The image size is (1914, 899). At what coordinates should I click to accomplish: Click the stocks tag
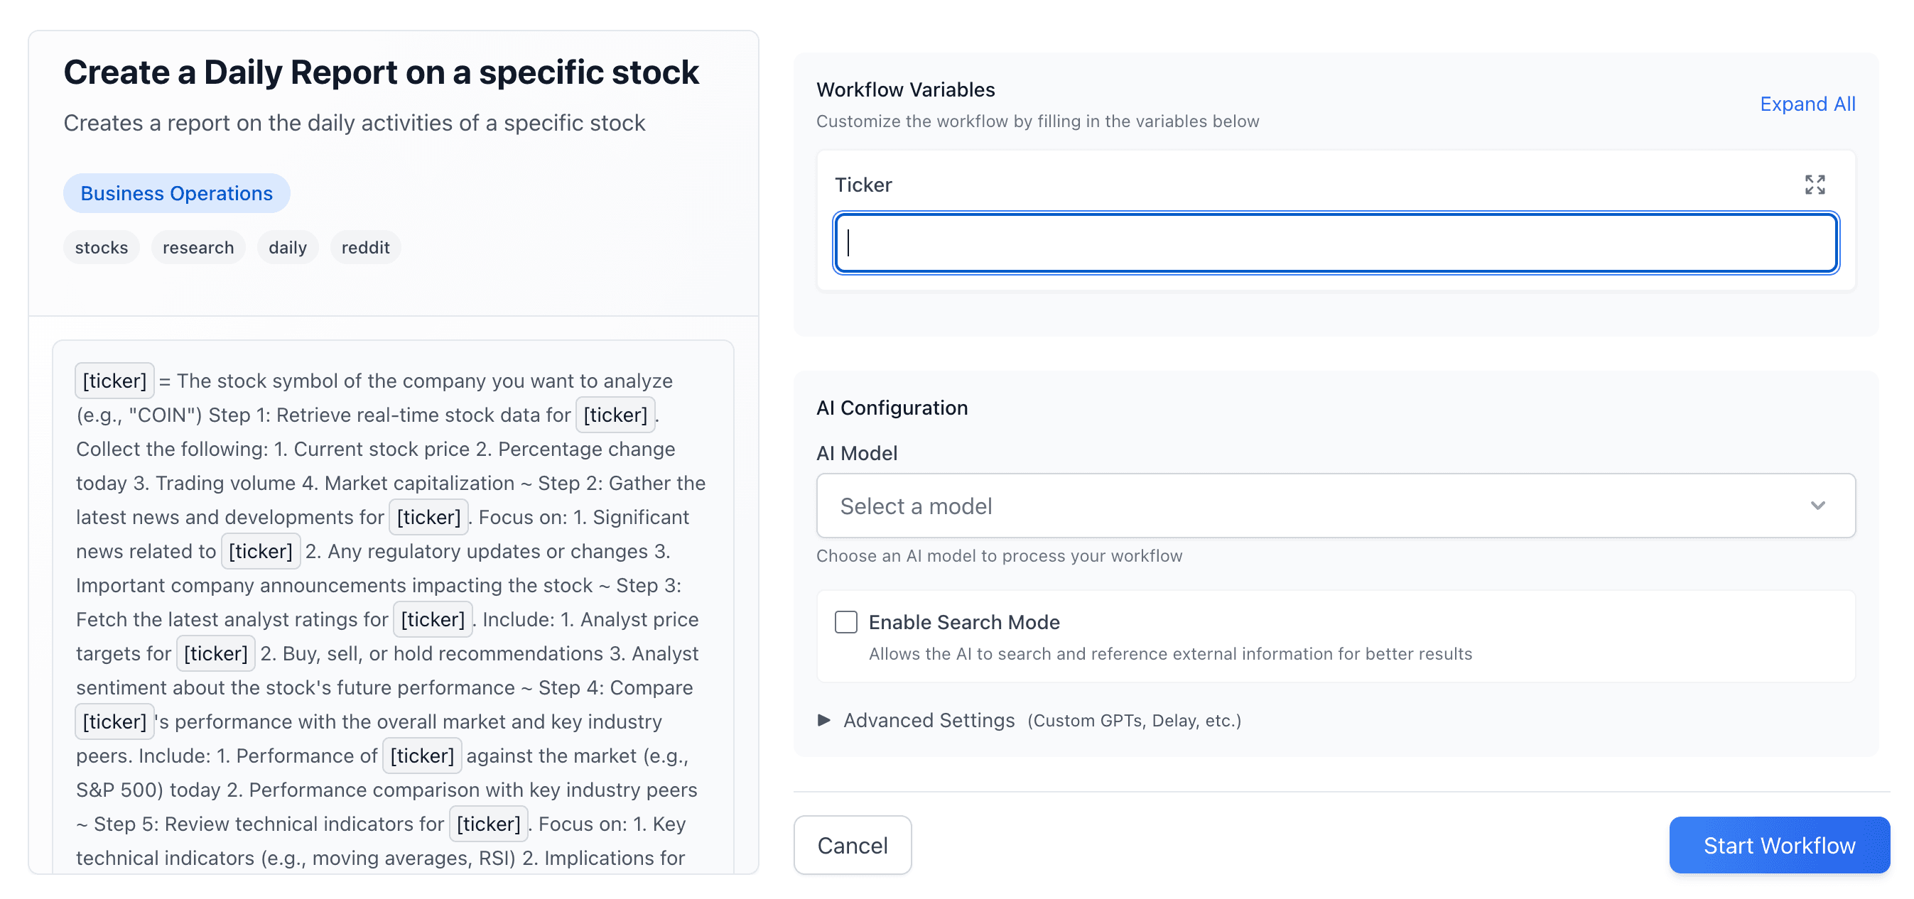pyautogui.click(x=101, y=247)
